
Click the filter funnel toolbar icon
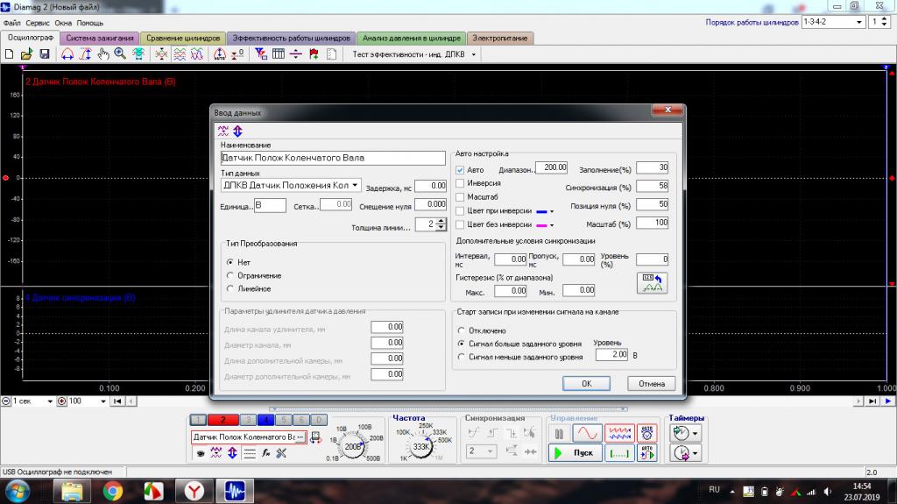click(x=261, y=54)
